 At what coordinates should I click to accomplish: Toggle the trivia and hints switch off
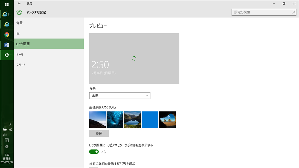pos(94,152)
